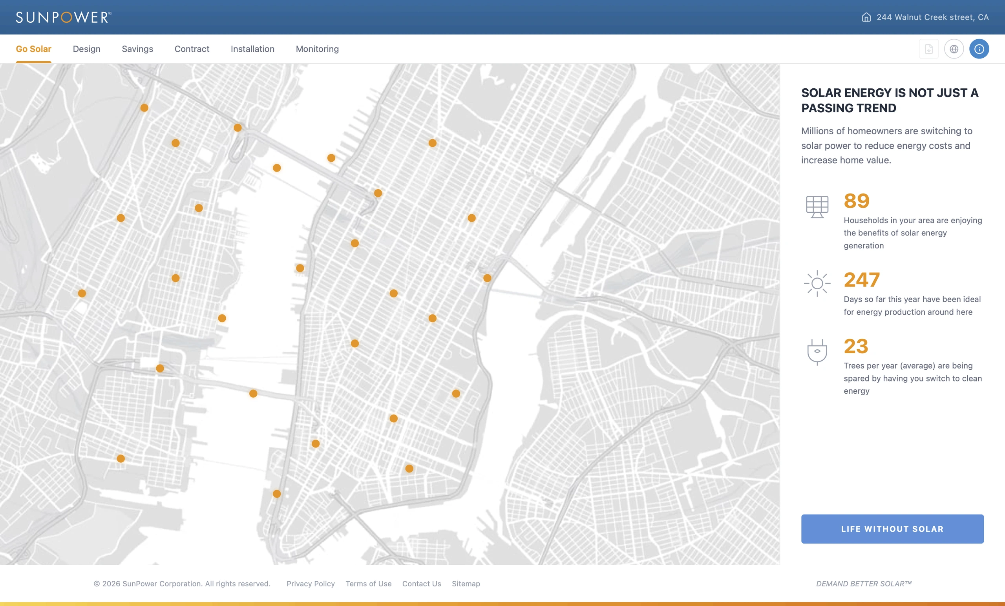The height and width of the screenshot is (606, 1005).
Task: Go to the Contract tab
Action: (192, 49)
